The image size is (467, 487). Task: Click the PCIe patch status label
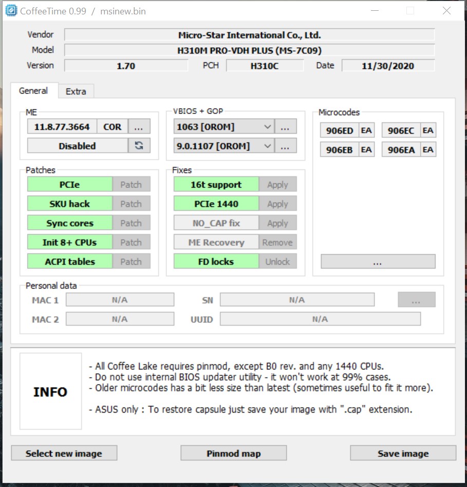tap(69, 184)
